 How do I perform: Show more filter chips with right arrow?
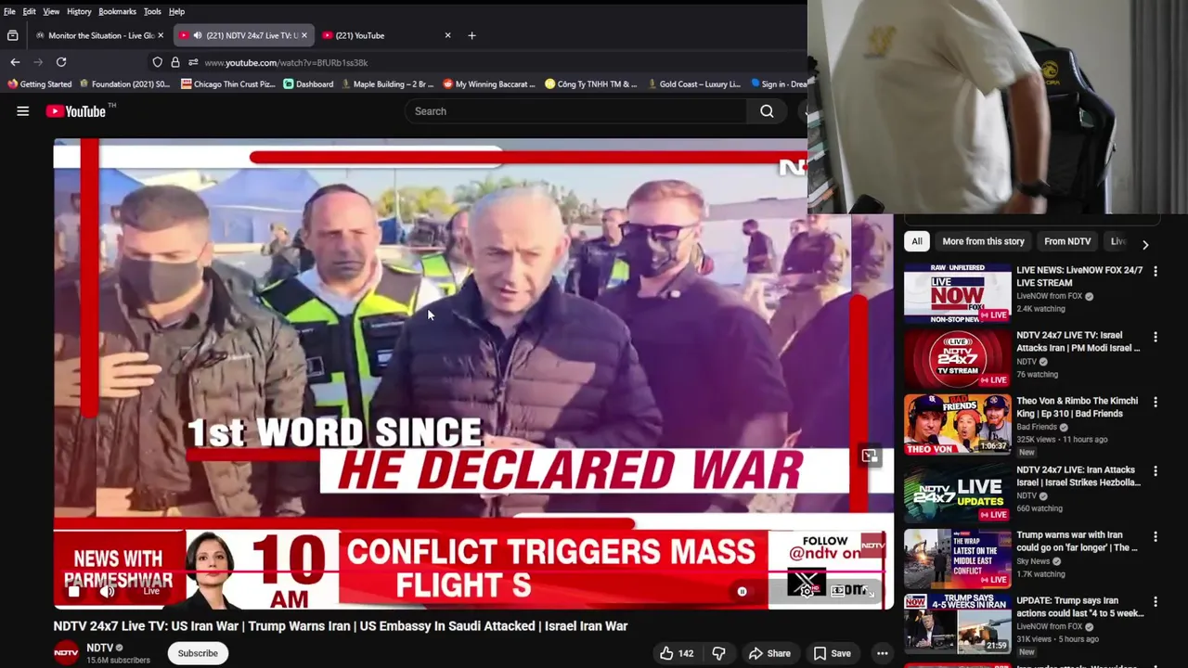1145,244
